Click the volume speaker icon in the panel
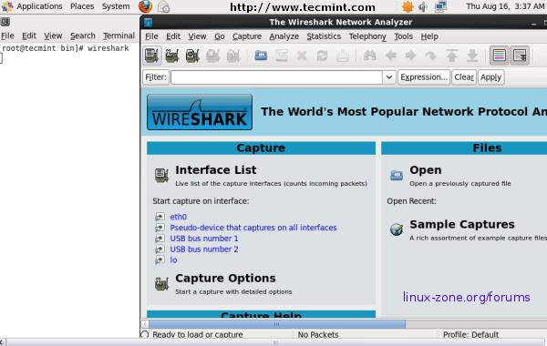The height and width of the screenshot is (346, 547). point(423,6)
